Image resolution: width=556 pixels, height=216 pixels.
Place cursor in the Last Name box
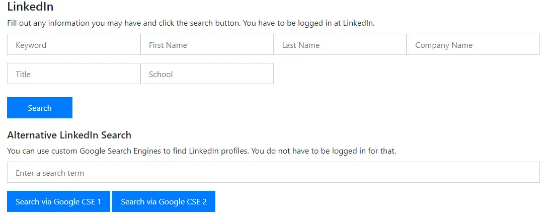click(x=340, y=45)
